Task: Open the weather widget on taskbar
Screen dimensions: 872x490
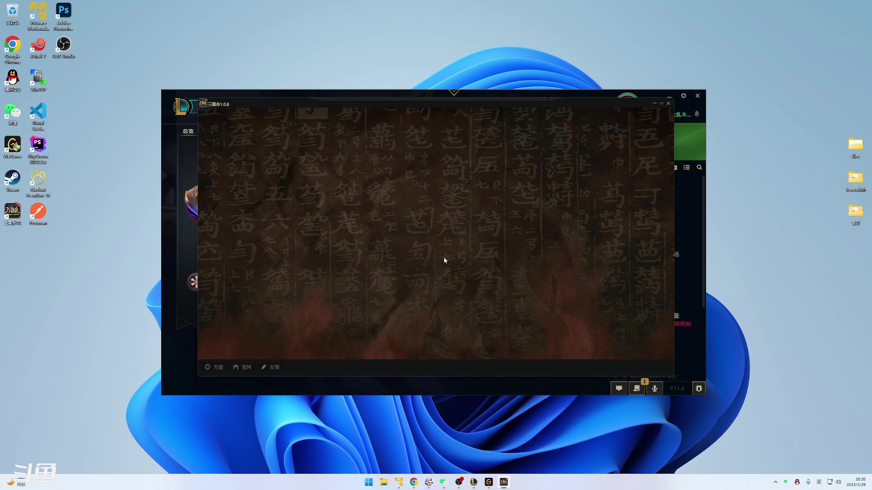Action: (x=16, y=482)
